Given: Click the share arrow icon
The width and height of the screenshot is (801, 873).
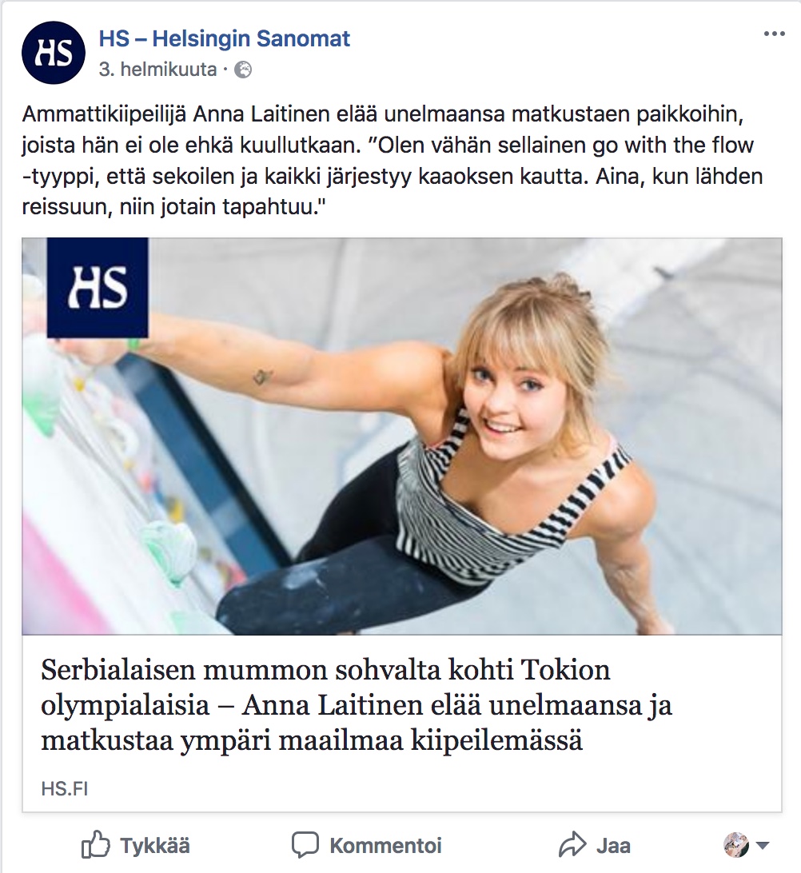Looking at the screenshot, I should pyautogui.click(x=572, y=845).
